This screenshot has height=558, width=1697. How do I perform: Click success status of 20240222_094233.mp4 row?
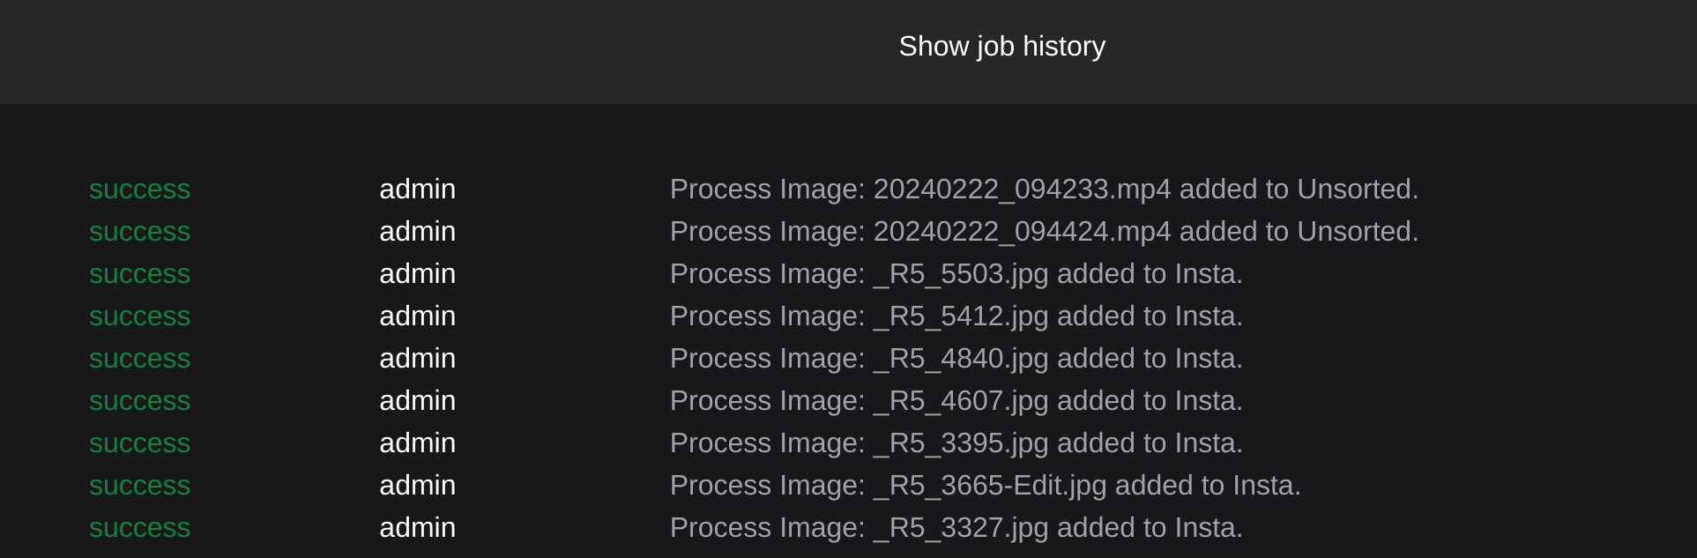click(x=139, y=190)
